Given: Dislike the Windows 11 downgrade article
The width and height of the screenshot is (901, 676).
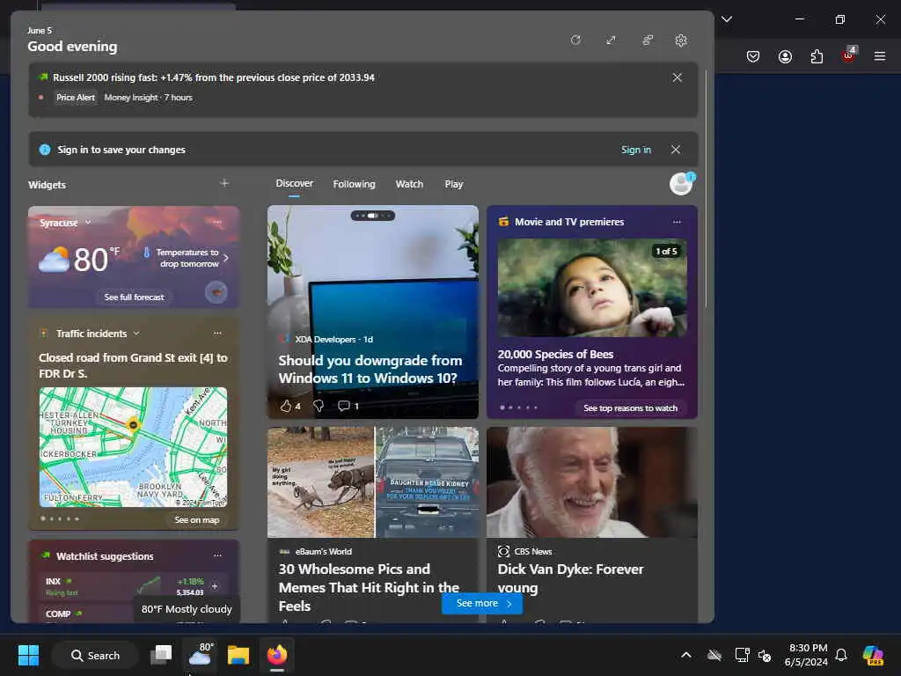Looking at the screenshot, I should pos(319,406).
